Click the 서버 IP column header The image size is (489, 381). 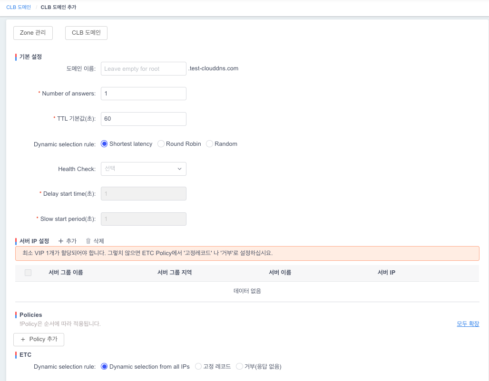click(x=386, y=273)
